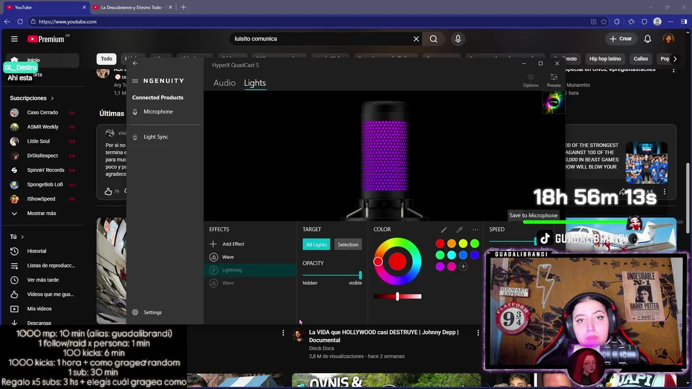
Task: Show next filter chips arrow
Action: tap(675, 59)
